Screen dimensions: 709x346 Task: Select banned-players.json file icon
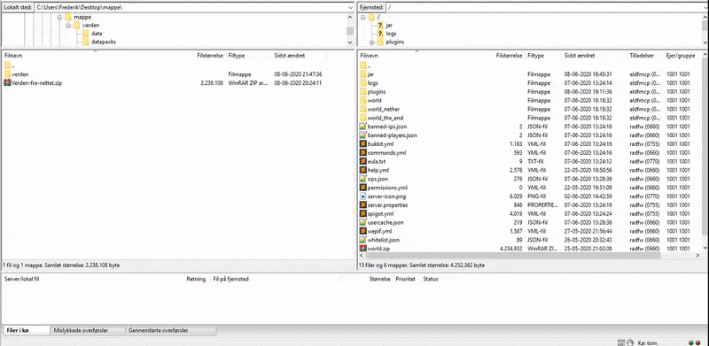click(362, 135)
